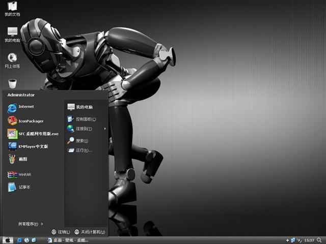Click 网上邻居 desktop icon

point(12,60)
